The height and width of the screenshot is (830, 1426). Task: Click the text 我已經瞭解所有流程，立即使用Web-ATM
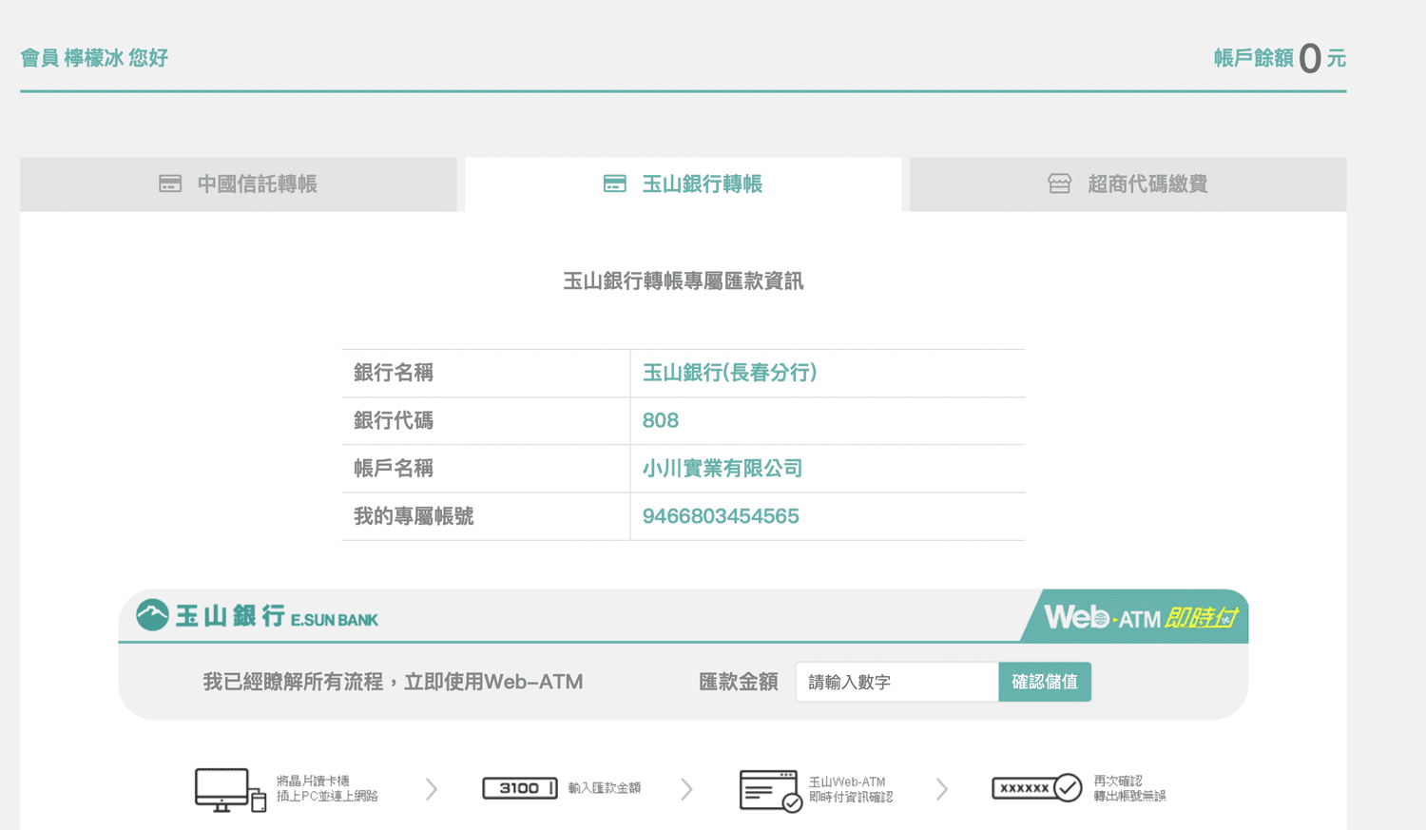click(393, 682)
